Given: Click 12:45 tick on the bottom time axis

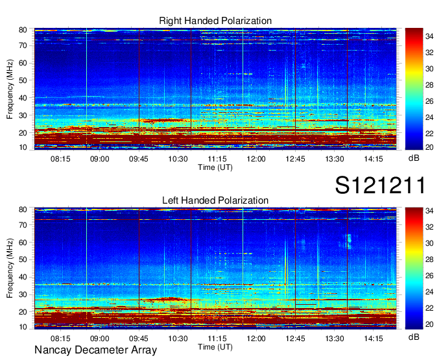Looking at the screenshot, I should point(295,339).
